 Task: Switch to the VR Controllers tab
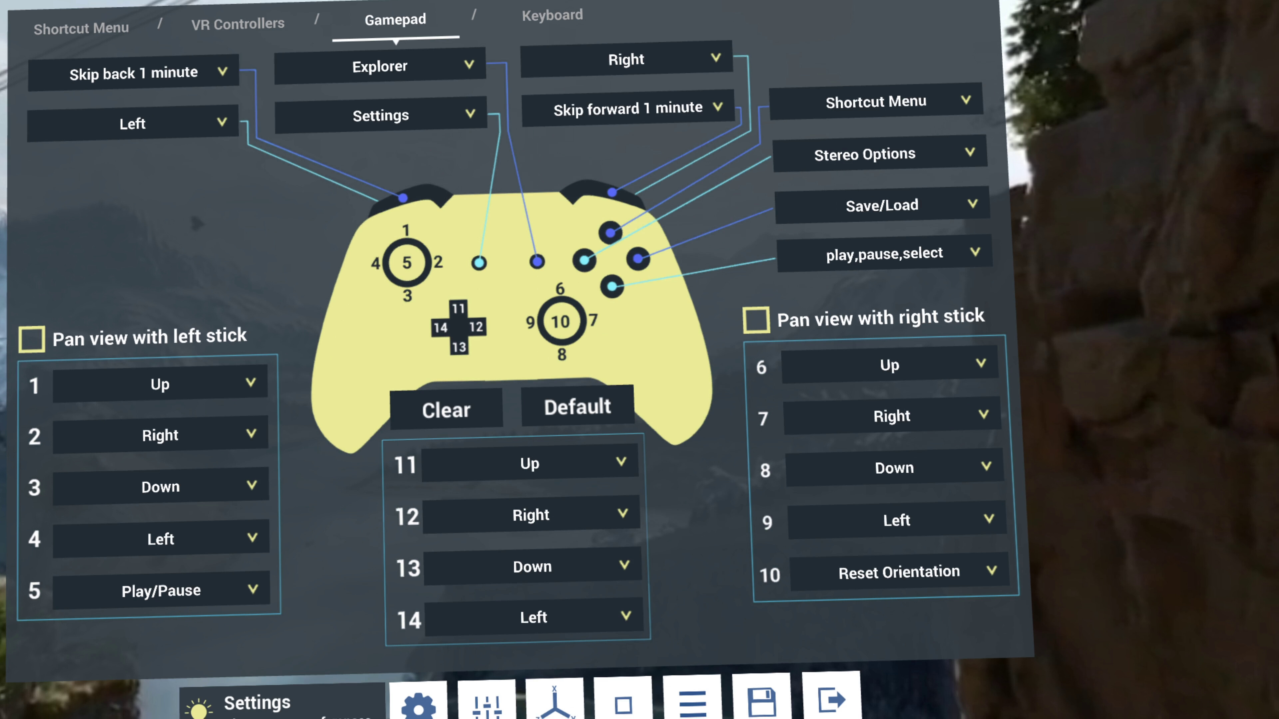[x=238, y=23]
